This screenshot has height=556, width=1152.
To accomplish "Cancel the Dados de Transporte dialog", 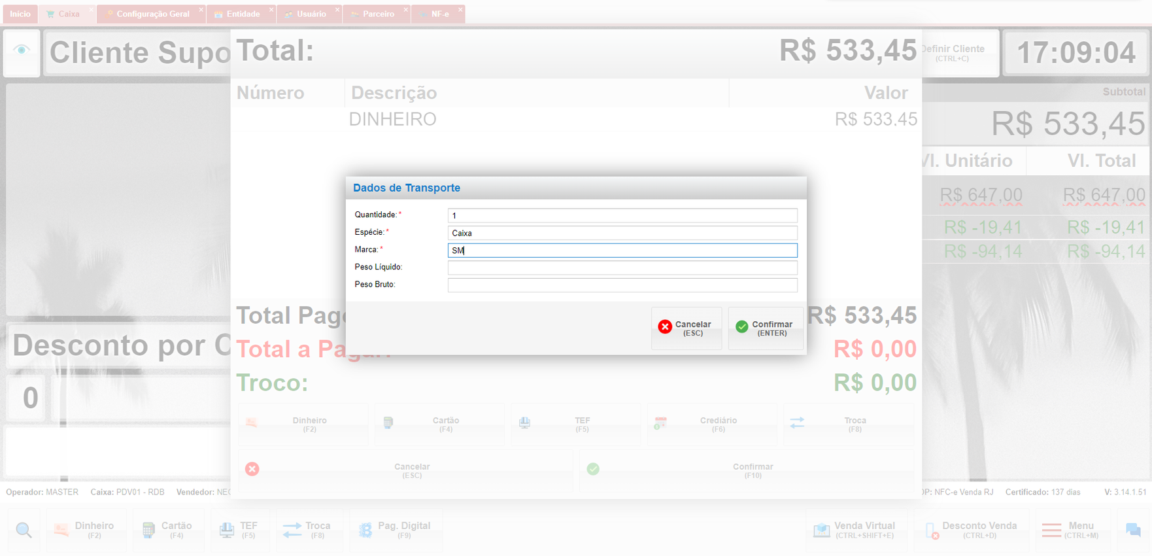I will 686,328.
